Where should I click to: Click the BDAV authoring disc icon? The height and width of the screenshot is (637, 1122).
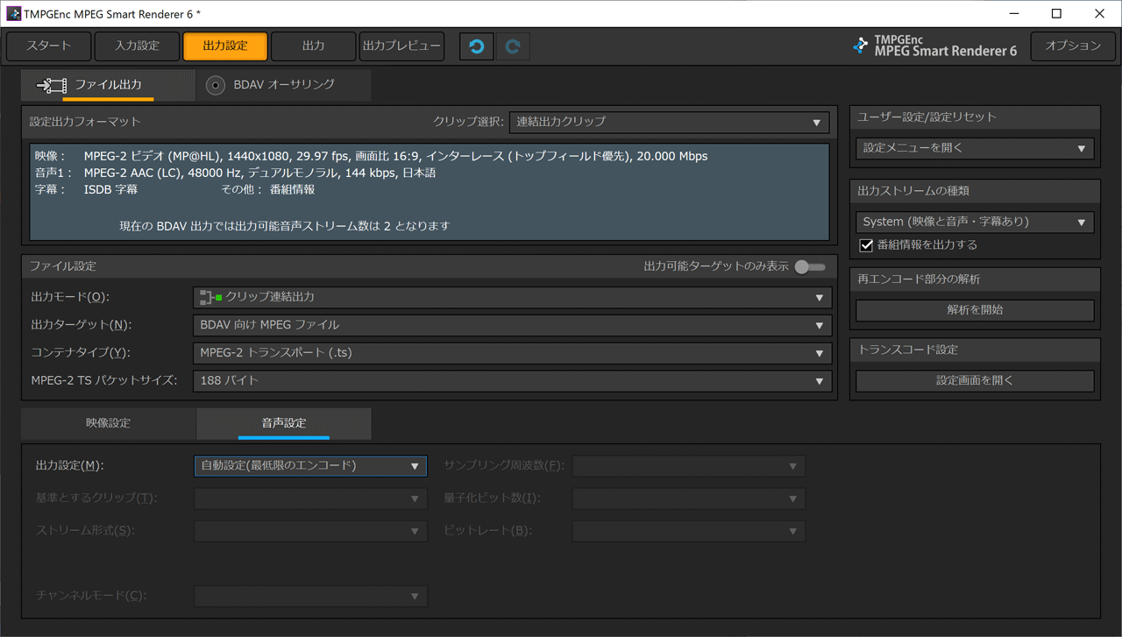click(x=216, y=85)
